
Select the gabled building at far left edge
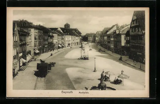(x=16, y=49)
